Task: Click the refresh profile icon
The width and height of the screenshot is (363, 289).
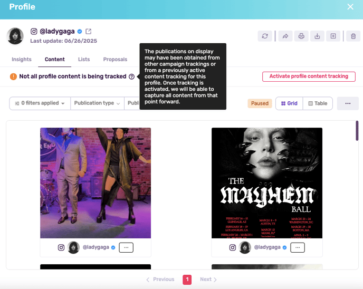Action: [265, 36]
